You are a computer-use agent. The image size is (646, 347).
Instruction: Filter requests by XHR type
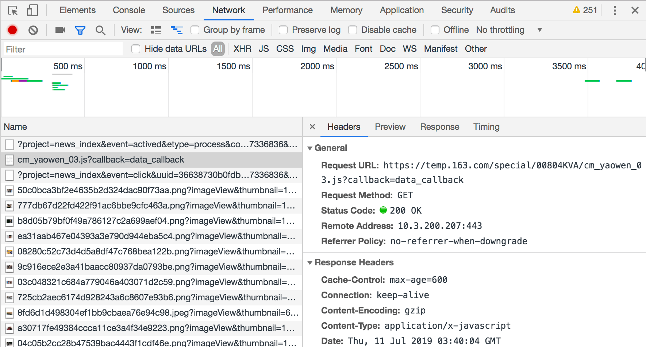click(x=242, y=49)
